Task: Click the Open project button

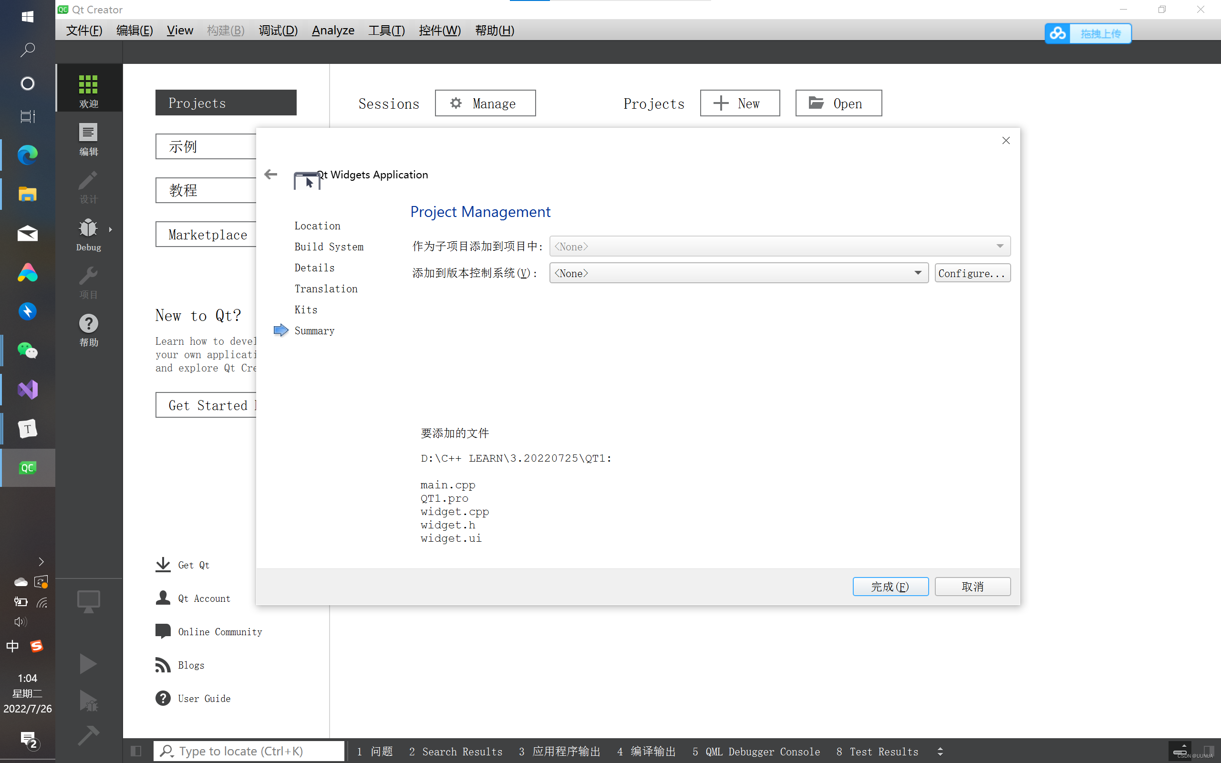Action: pos(838,103)
